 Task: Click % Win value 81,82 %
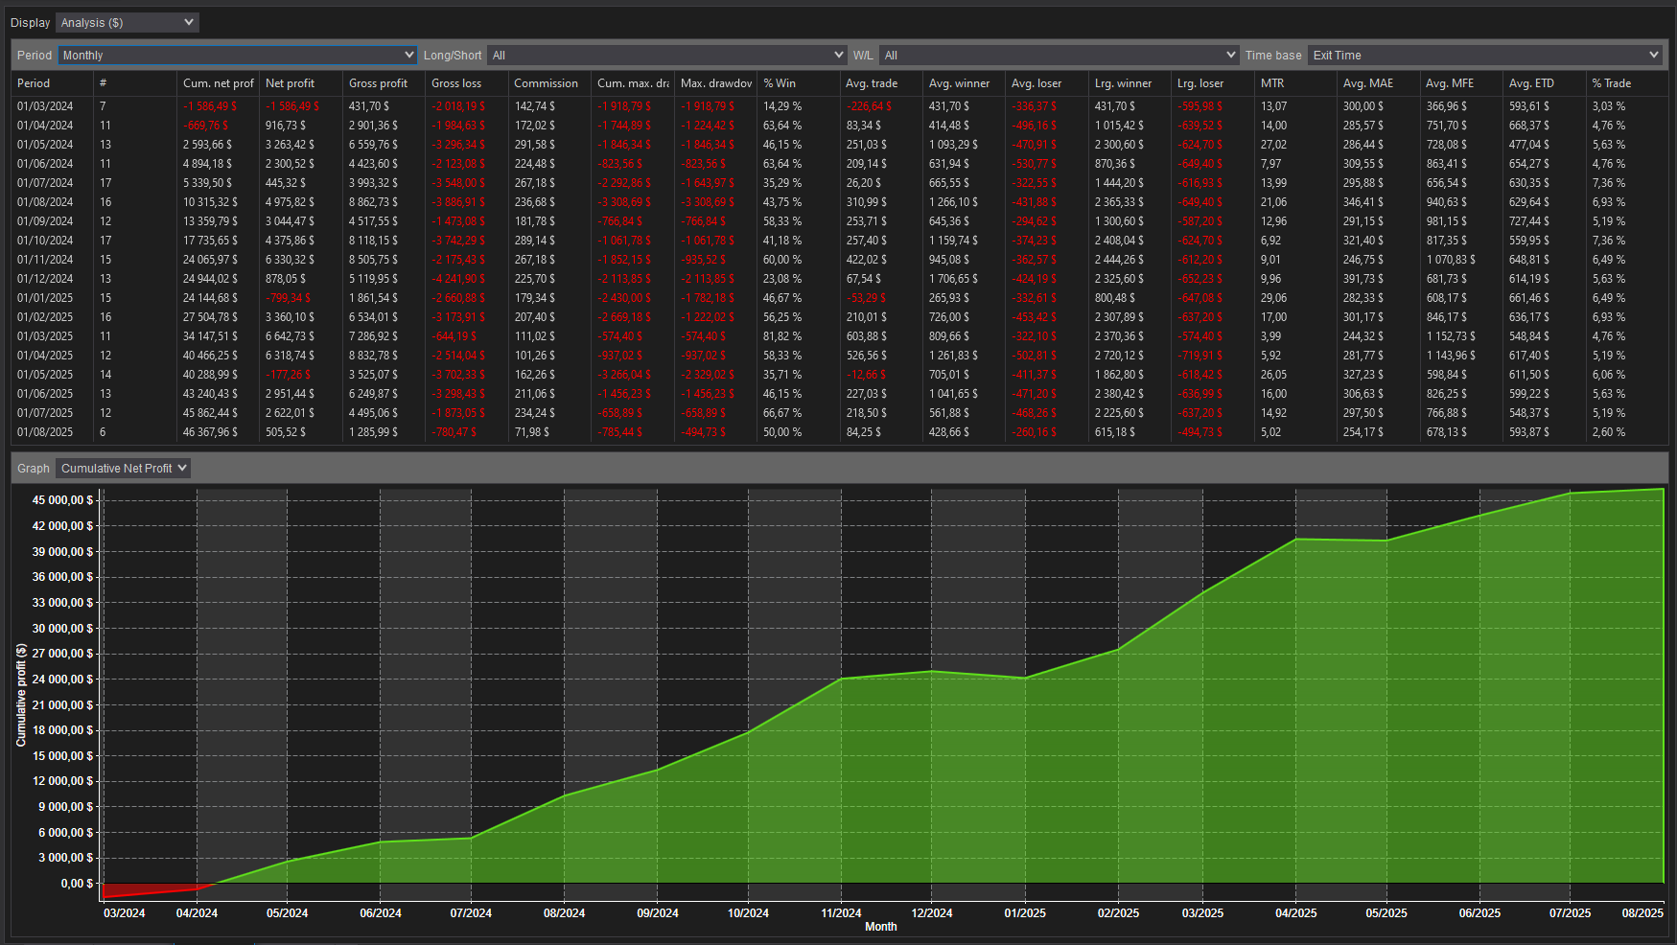[x=782, y=336]
